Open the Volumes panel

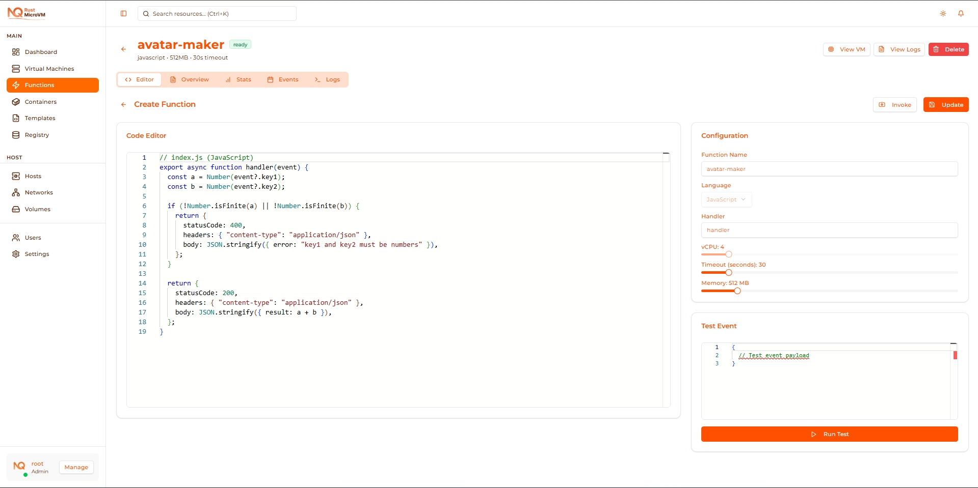point(37,209)
